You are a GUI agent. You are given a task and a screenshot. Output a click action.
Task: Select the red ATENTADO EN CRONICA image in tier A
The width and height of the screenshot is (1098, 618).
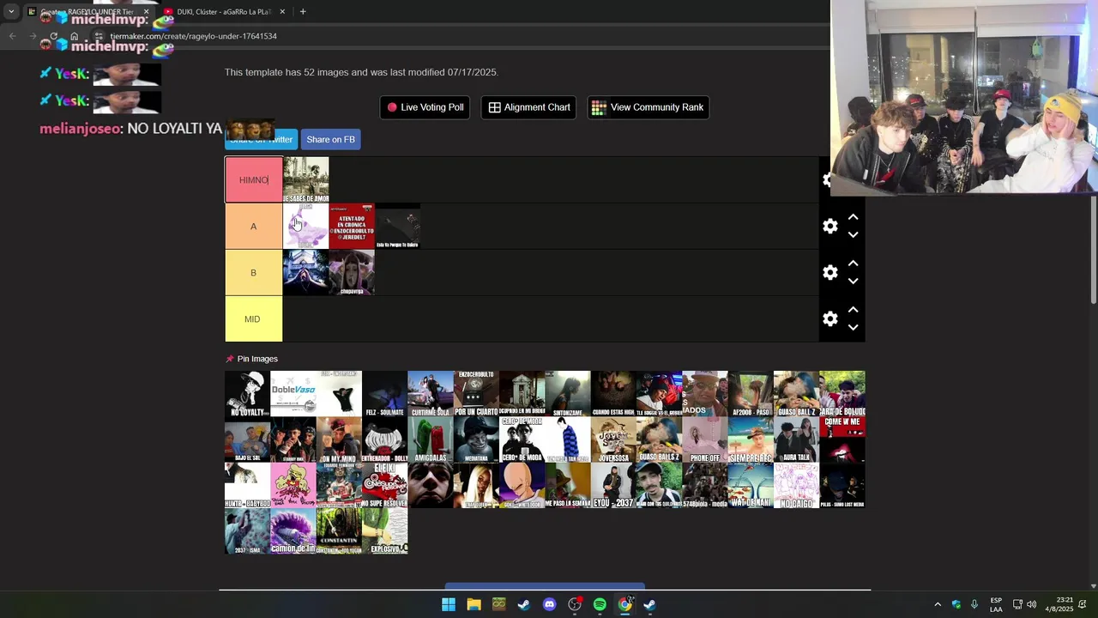(352, 227)
